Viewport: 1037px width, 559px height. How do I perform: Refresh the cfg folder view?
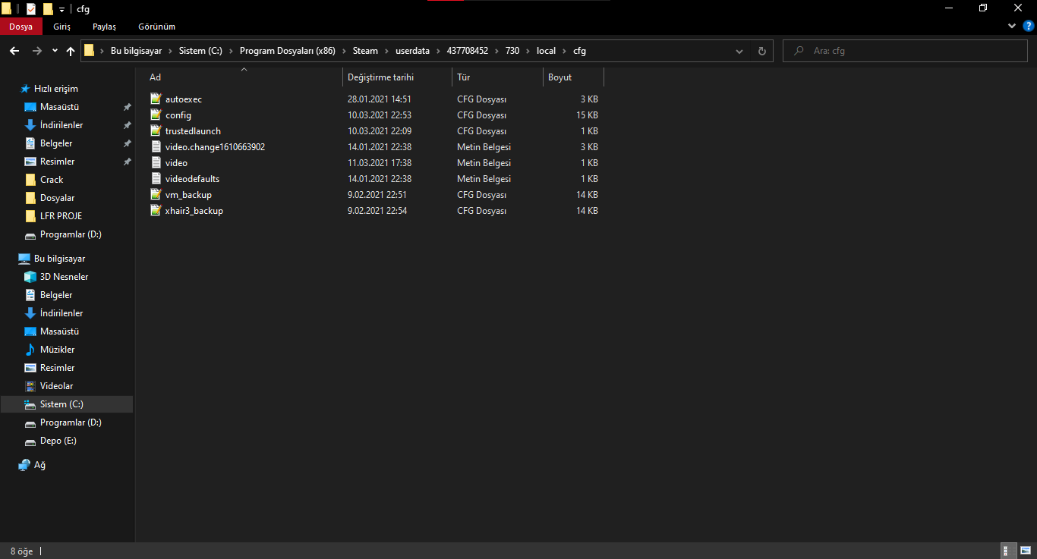[x=762, y=51]
